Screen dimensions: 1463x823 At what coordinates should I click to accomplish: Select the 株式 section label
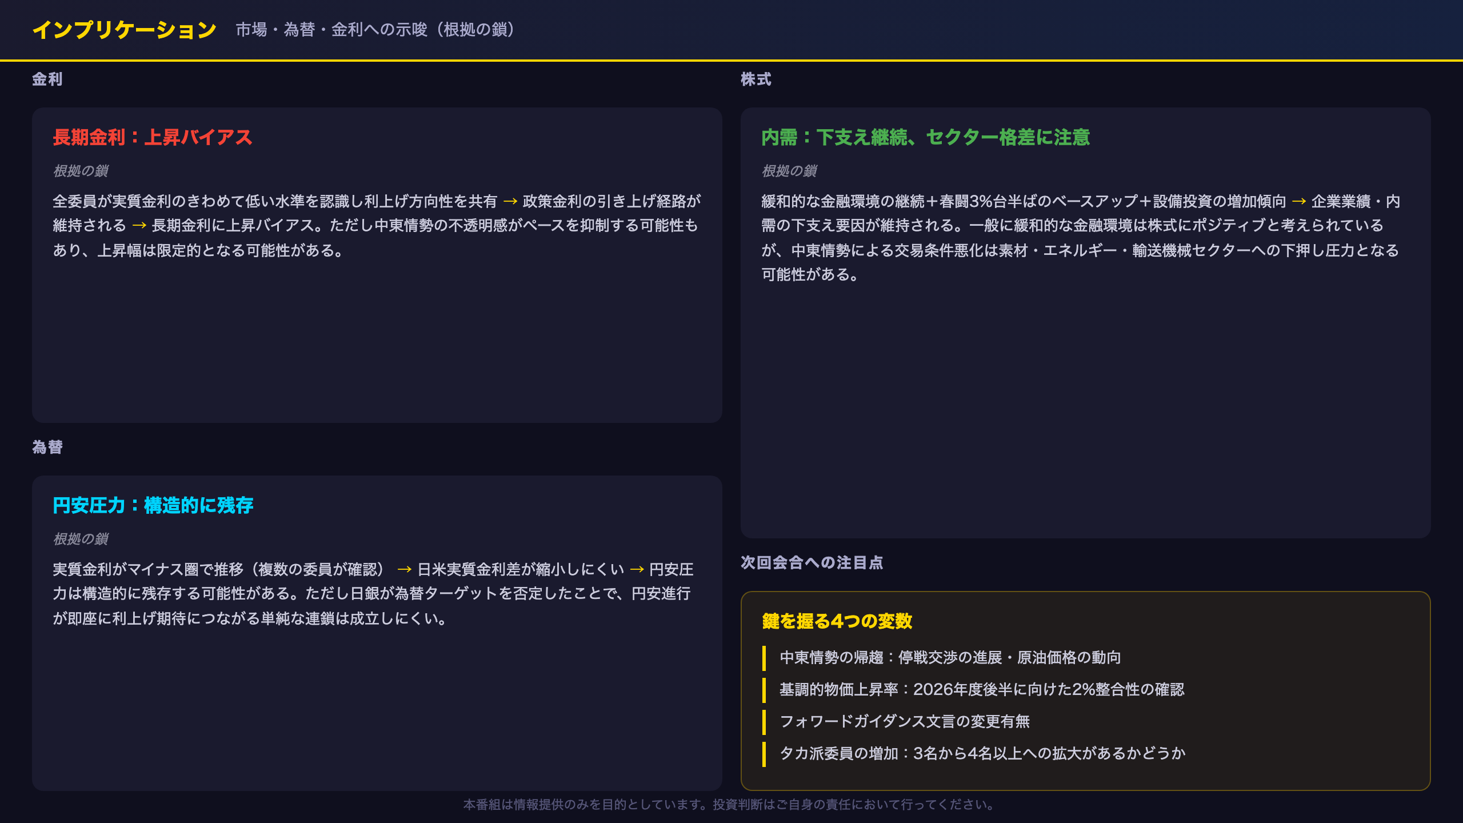coord(756,79)
